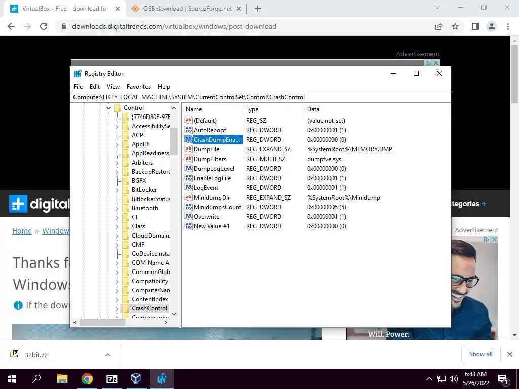Image resolution: width=519 pixels, height=389 pixels.
Task: Open File Explorer from the taskbar
Action: [62, 379]
